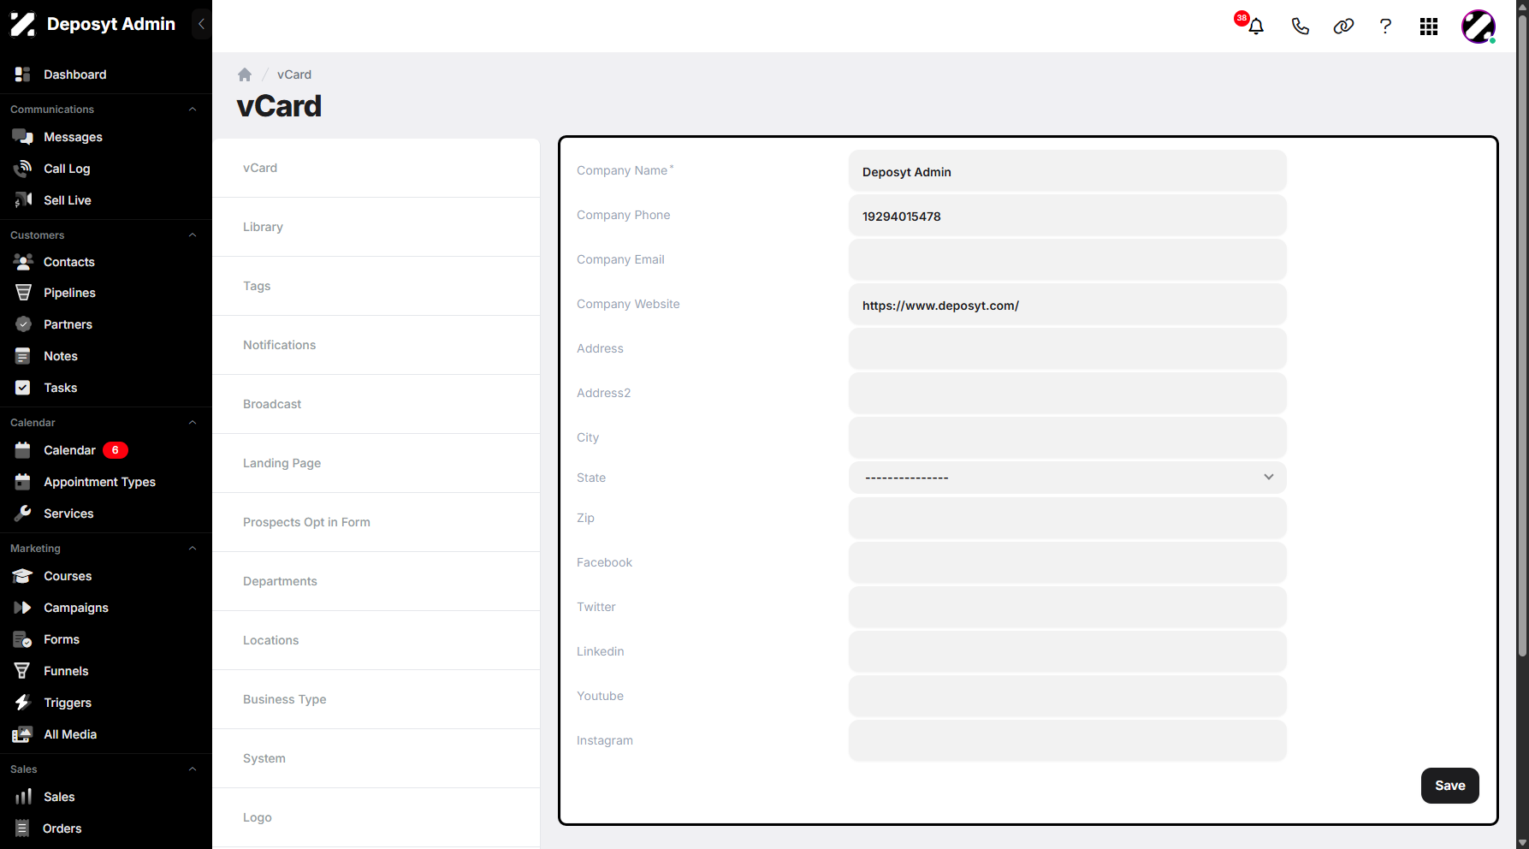Open the user profile avatar

point(1479,27)
